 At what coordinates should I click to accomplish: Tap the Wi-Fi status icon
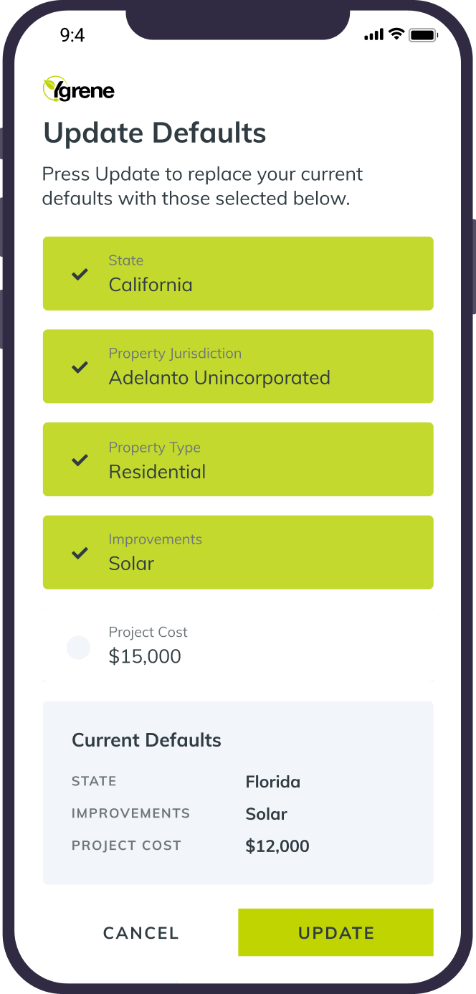pyautogui.click(x=396, y=34)
